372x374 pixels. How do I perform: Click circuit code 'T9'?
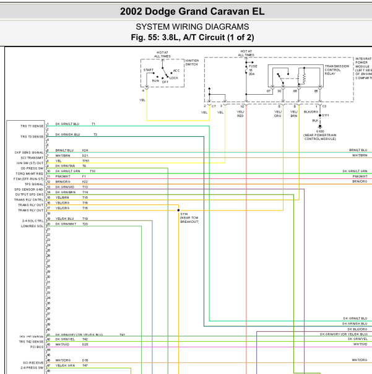84,166
